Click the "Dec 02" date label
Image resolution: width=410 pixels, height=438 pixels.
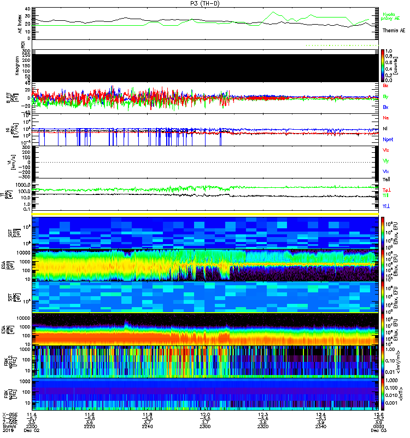coord(32,430)
